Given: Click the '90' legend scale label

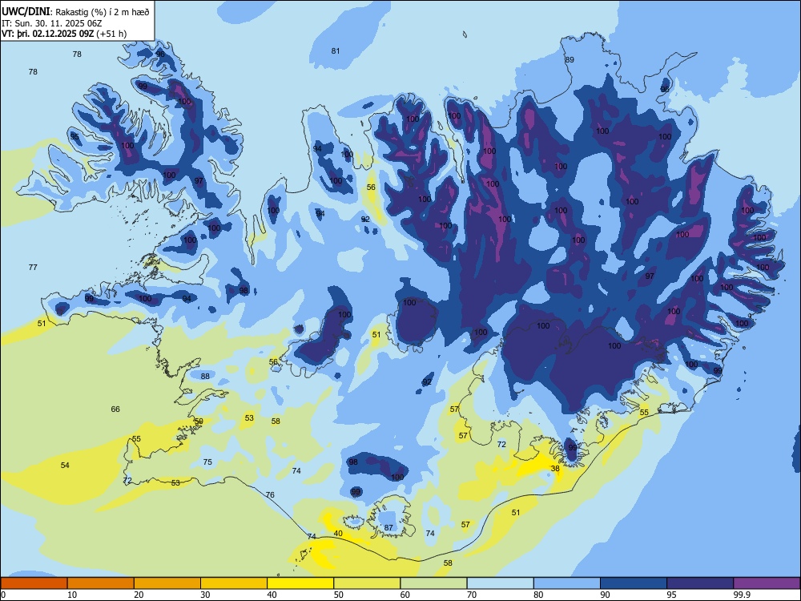Looking at the screenshot, I should (x=605, y=595).
